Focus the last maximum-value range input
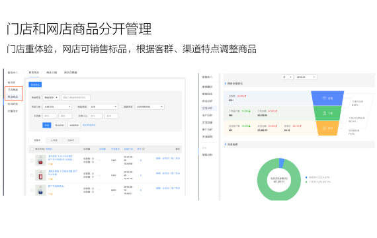Viewport: 377px width, 238px height. click(111, 116)
